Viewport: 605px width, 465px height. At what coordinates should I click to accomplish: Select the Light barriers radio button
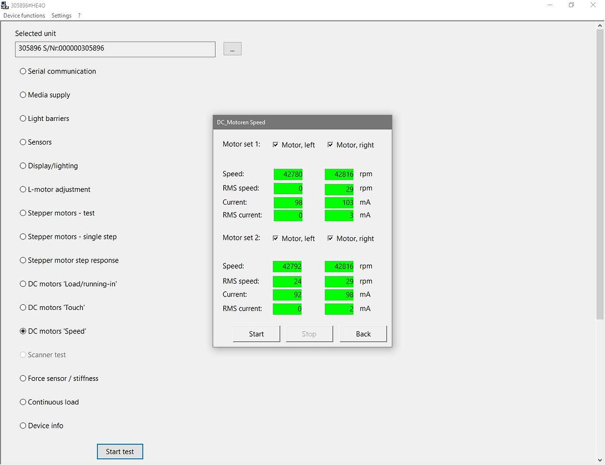pos(23,119)
